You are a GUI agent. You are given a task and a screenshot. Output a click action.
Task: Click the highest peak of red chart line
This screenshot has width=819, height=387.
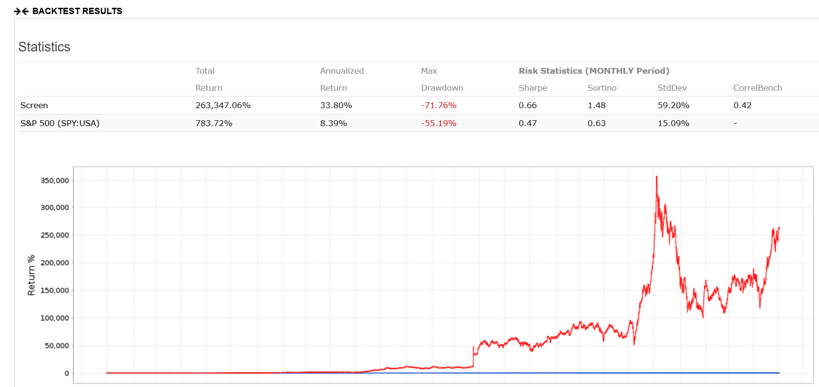(x=656, y=177)
